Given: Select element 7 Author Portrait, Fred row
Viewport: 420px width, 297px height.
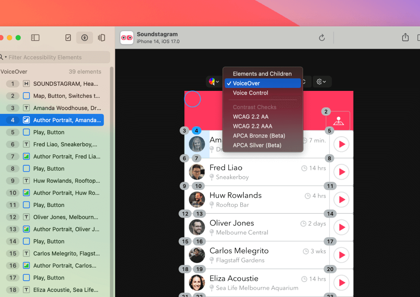Looking at the screenshot, I should pos(52,157).
